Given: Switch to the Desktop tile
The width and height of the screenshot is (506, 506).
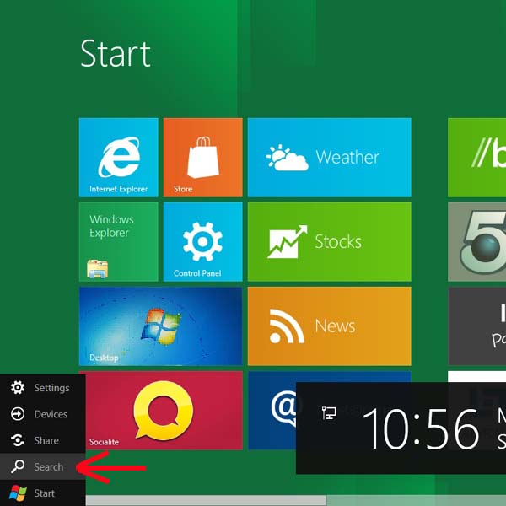Looking at the screenshot, I should [x=160, y=326].
